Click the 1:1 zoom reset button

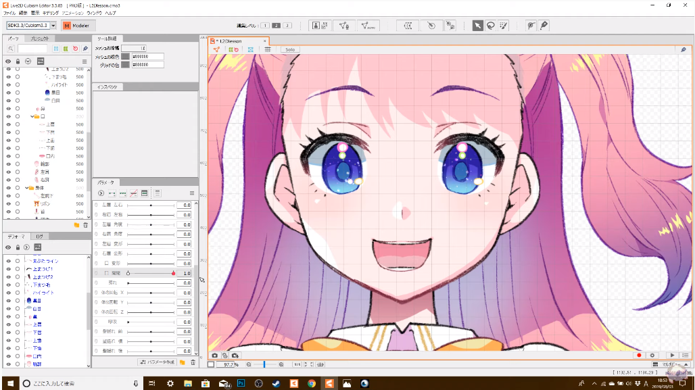297,365
